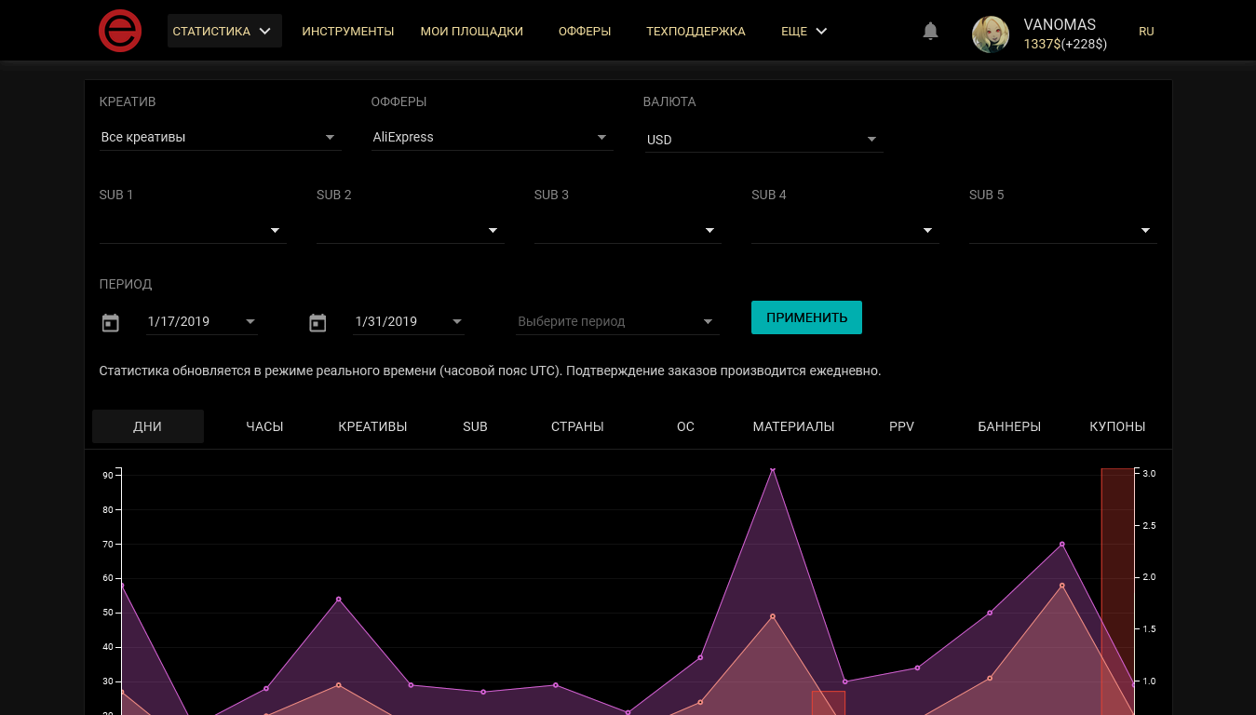Navigate to Офферы
1256x715 pixels.
(x=585, y=31)
